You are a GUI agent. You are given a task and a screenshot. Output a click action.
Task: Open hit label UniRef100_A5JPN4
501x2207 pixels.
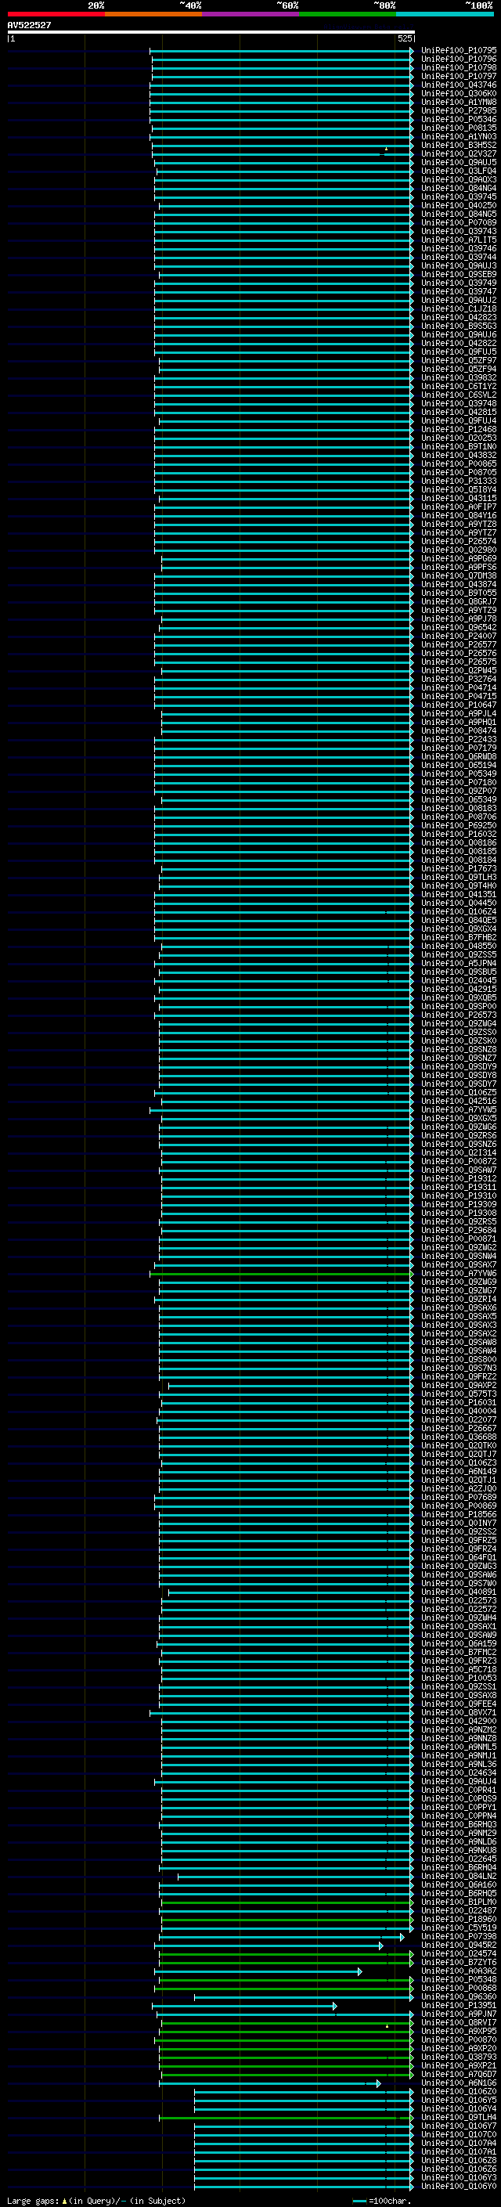[x=459, y=963]
